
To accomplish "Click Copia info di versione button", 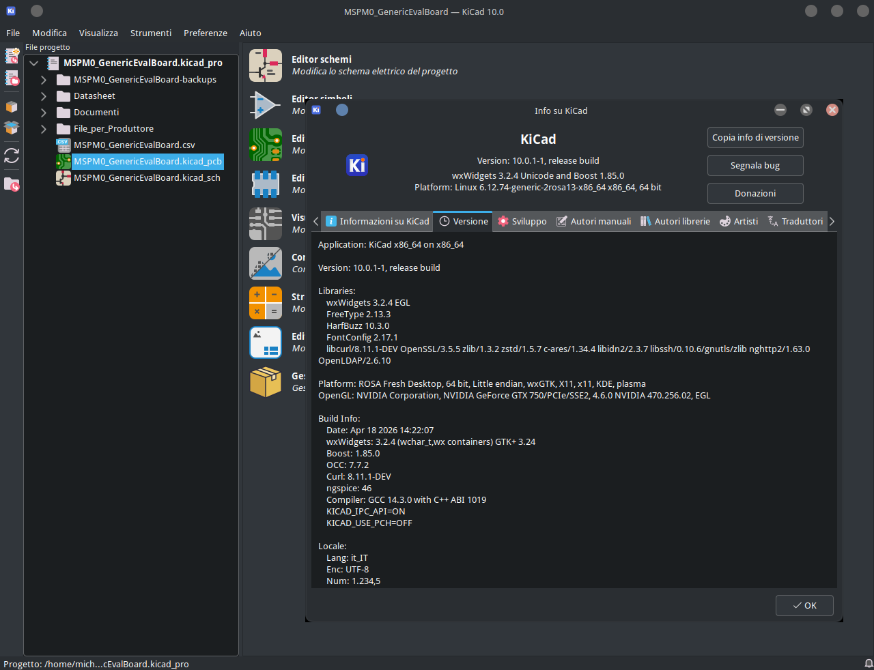I will 755,137.
